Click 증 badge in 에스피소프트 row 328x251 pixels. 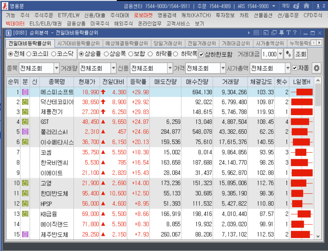pyautogui.click(x=25, y=92)
